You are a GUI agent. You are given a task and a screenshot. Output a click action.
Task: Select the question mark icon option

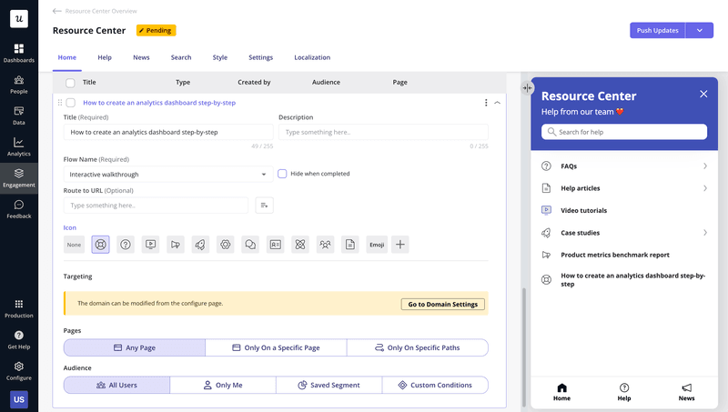click(x=126, y=245)
